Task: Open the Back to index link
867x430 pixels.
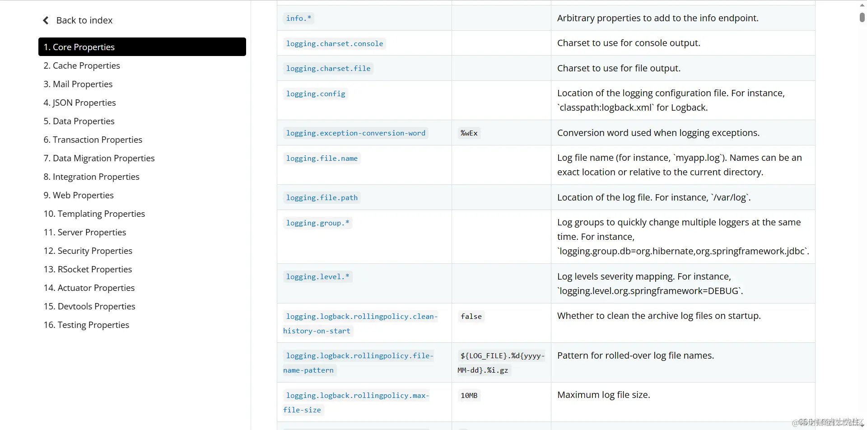Action: 84,20
